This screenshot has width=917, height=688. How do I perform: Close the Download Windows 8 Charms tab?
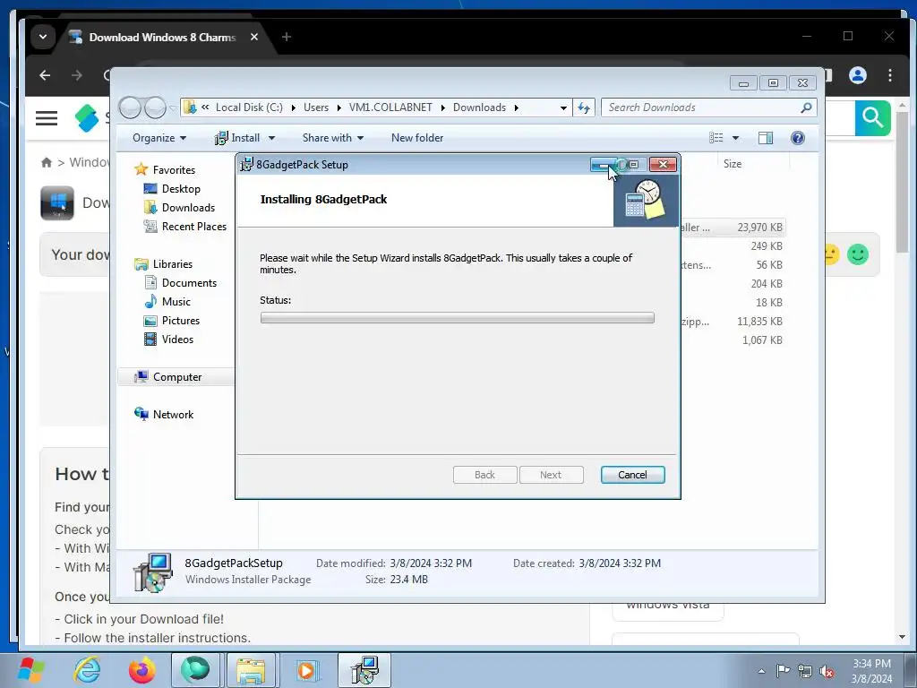(x=253, y=37)
